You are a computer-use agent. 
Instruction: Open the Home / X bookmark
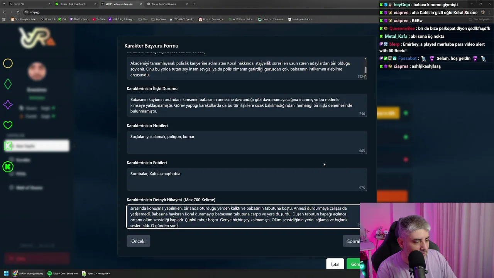coord(48,19)
